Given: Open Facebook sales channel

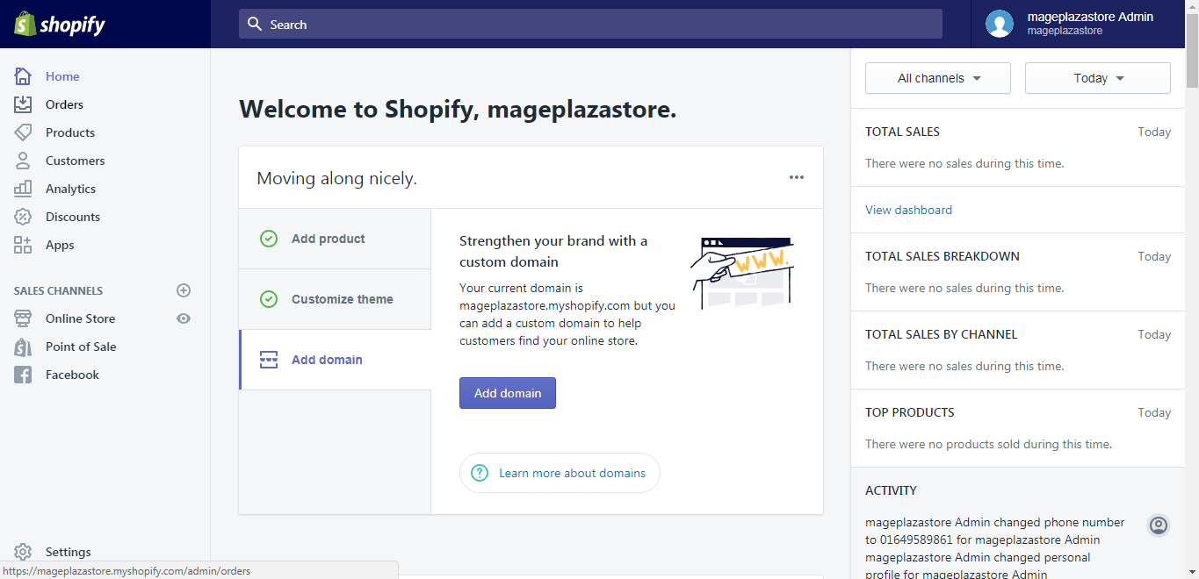Looking at the screenshot, I should click(x=72, y=375).
